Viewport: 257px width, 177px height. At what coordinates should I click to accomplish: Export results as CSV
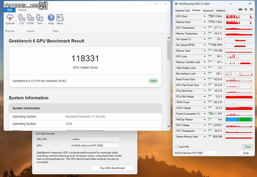(22, 19)
